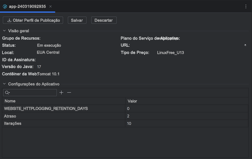Click Obter Perfil de Publicação button

point(33,20)
